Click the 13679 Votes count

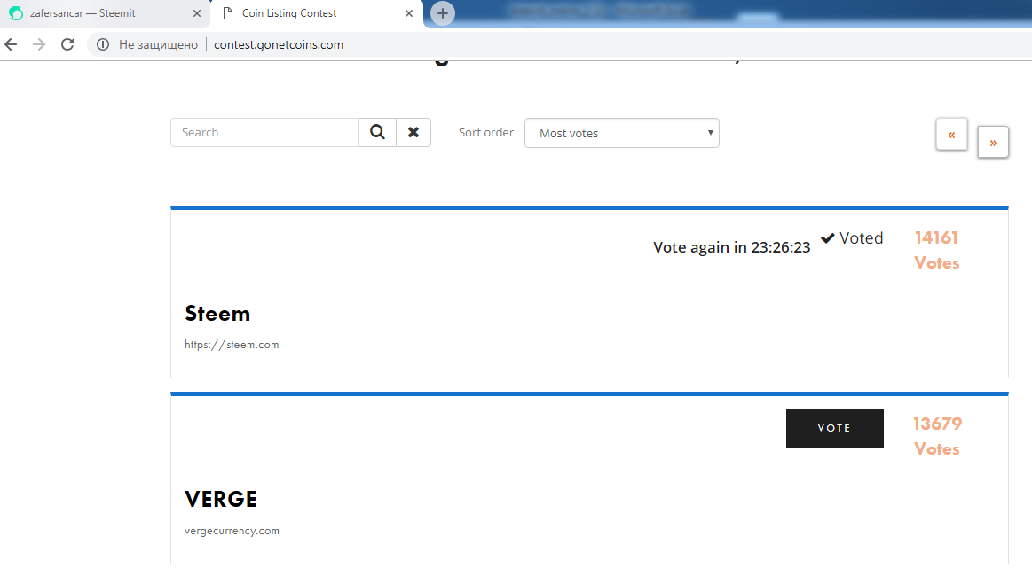937,436
